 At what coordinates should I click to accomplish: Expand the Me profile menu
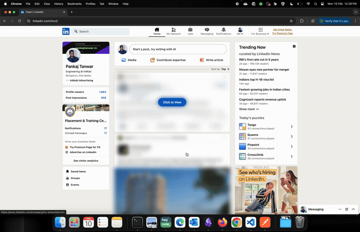[x=240, y=31]
